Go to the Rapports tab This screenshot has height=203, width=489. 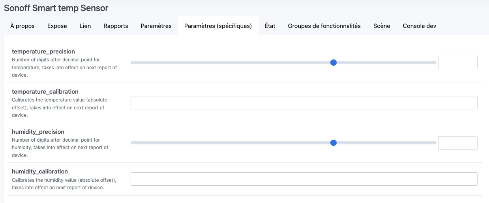pos(116,26)
